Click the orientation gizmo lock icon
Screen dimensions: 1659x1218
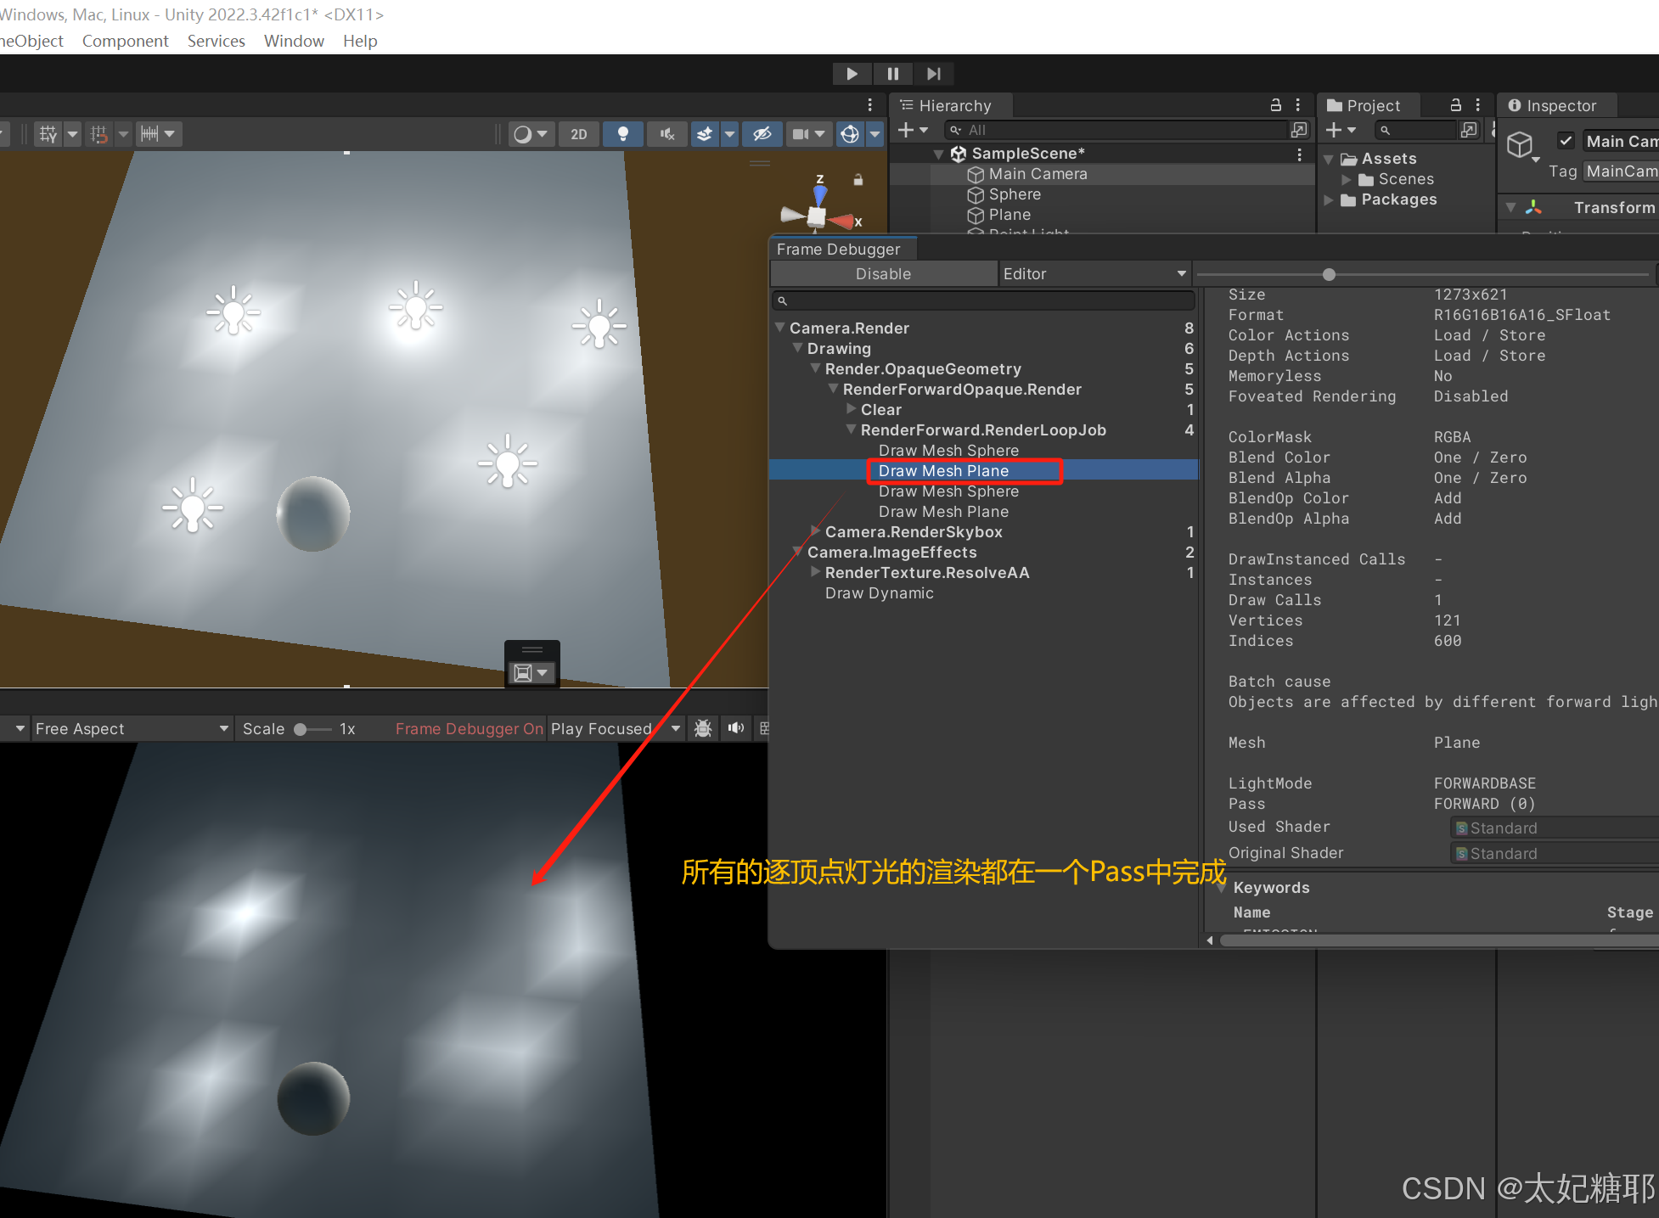[x=858, y=180]
